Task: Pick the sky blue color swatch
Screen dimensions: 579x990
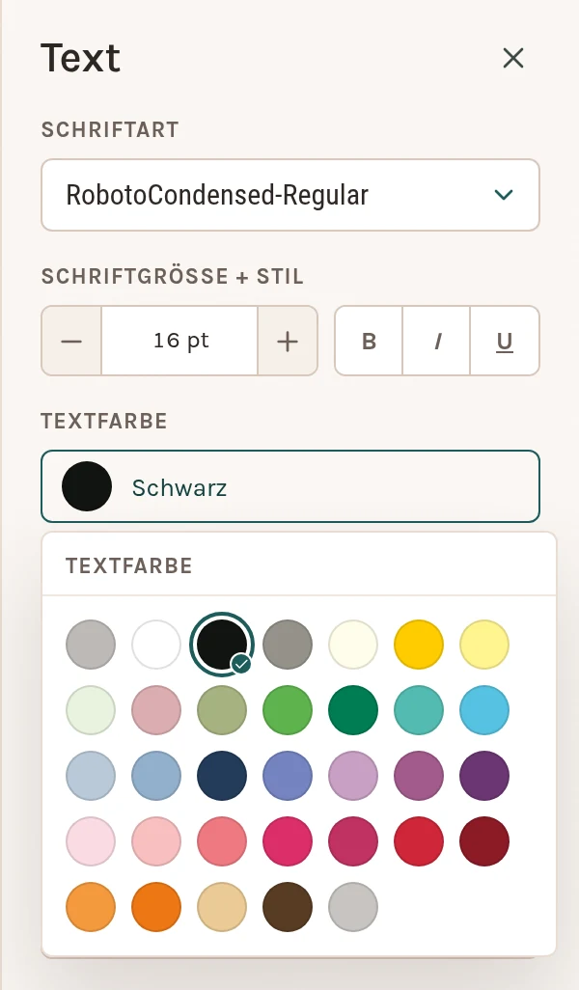Action: (484, 709)
